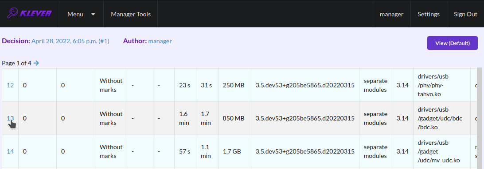The height and width of the screenshot is (169, 484).
Task: Click the Klever logo icon
Action: pos(29,14)
